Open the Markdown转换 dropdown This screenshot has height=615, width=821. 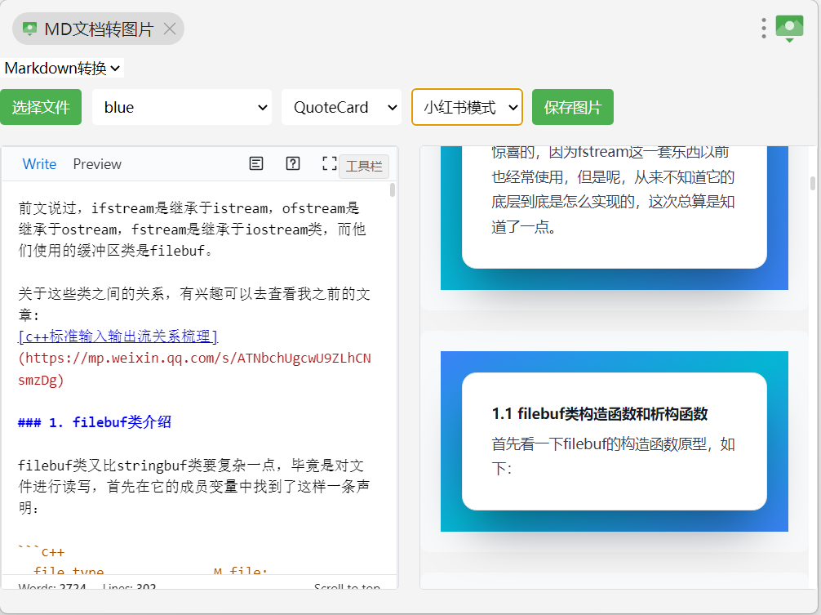coord(62,68)
